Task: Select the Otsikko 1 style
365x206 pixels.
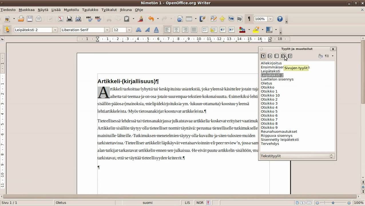Action: pos(269,91)
